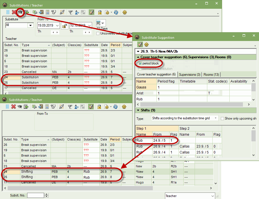The width and height of the screenshot is (259, 199).
Task: Click the door with arrow icon in the upper Substitutions toolbar
Action: pos(41,12)
